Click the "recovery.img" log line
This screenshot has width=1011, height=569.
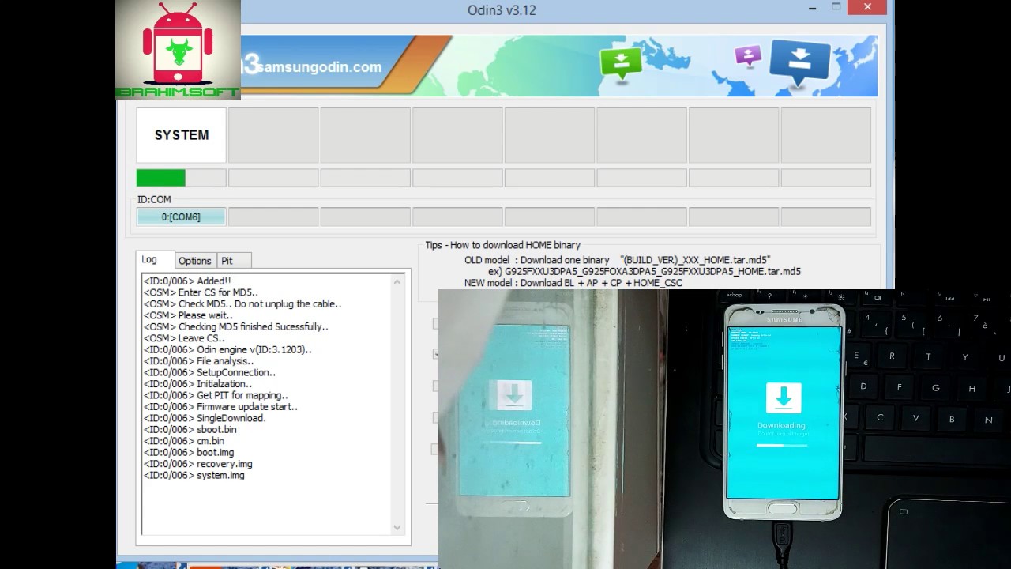(x=198, y=464)
